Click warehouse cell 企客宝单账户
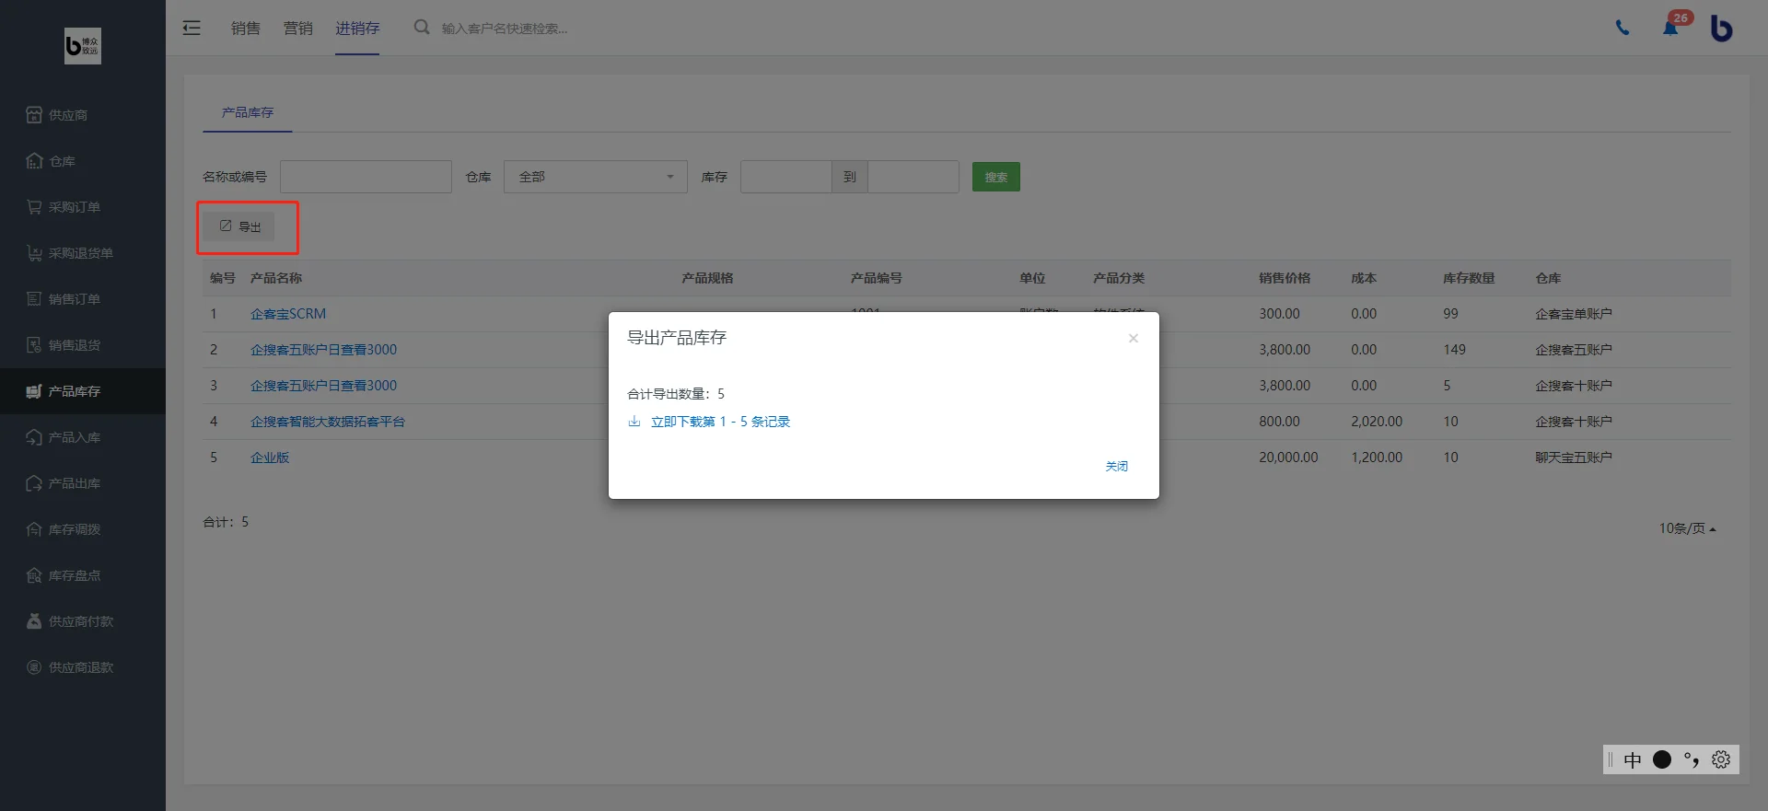Screen dimensions: 1768x811 1574,314
